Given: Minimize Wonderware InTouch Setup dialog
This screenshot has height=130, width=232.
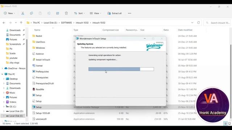Looking at the screenshot, I should pos(145,39).
